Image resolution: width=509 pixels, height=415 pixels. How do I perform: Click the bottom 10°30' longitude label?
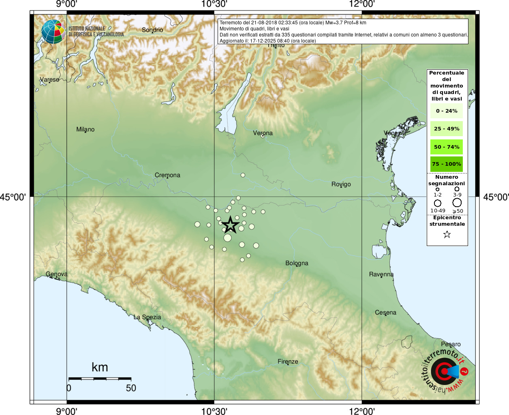[x=214, y=411]
